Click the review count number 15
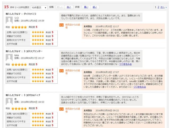 pyautogui.click(x=6, y=7)
